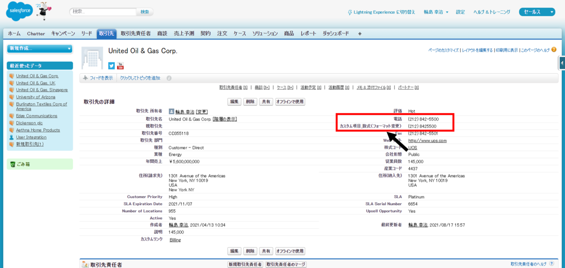Click the owner's user avatar icon
The image size is (565, 268).
(x=171, y=112)
